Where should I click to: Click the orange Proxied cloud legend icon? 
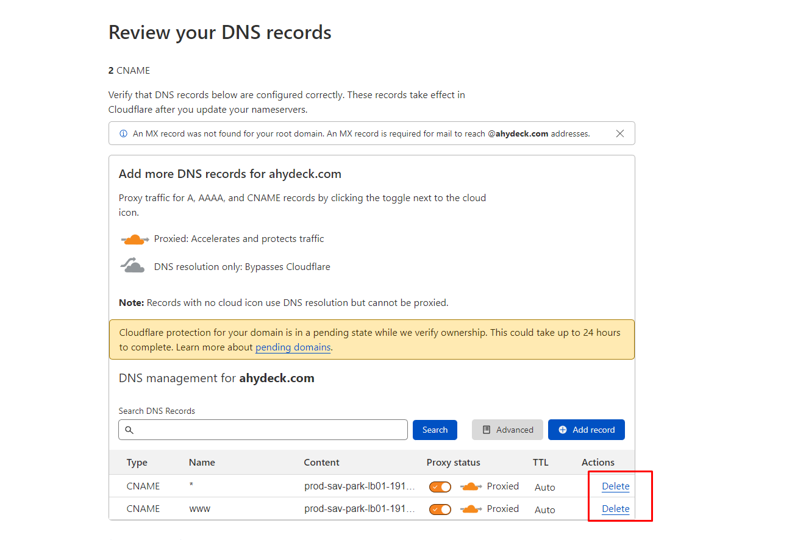pyautogui.click(x=135, y=240)
